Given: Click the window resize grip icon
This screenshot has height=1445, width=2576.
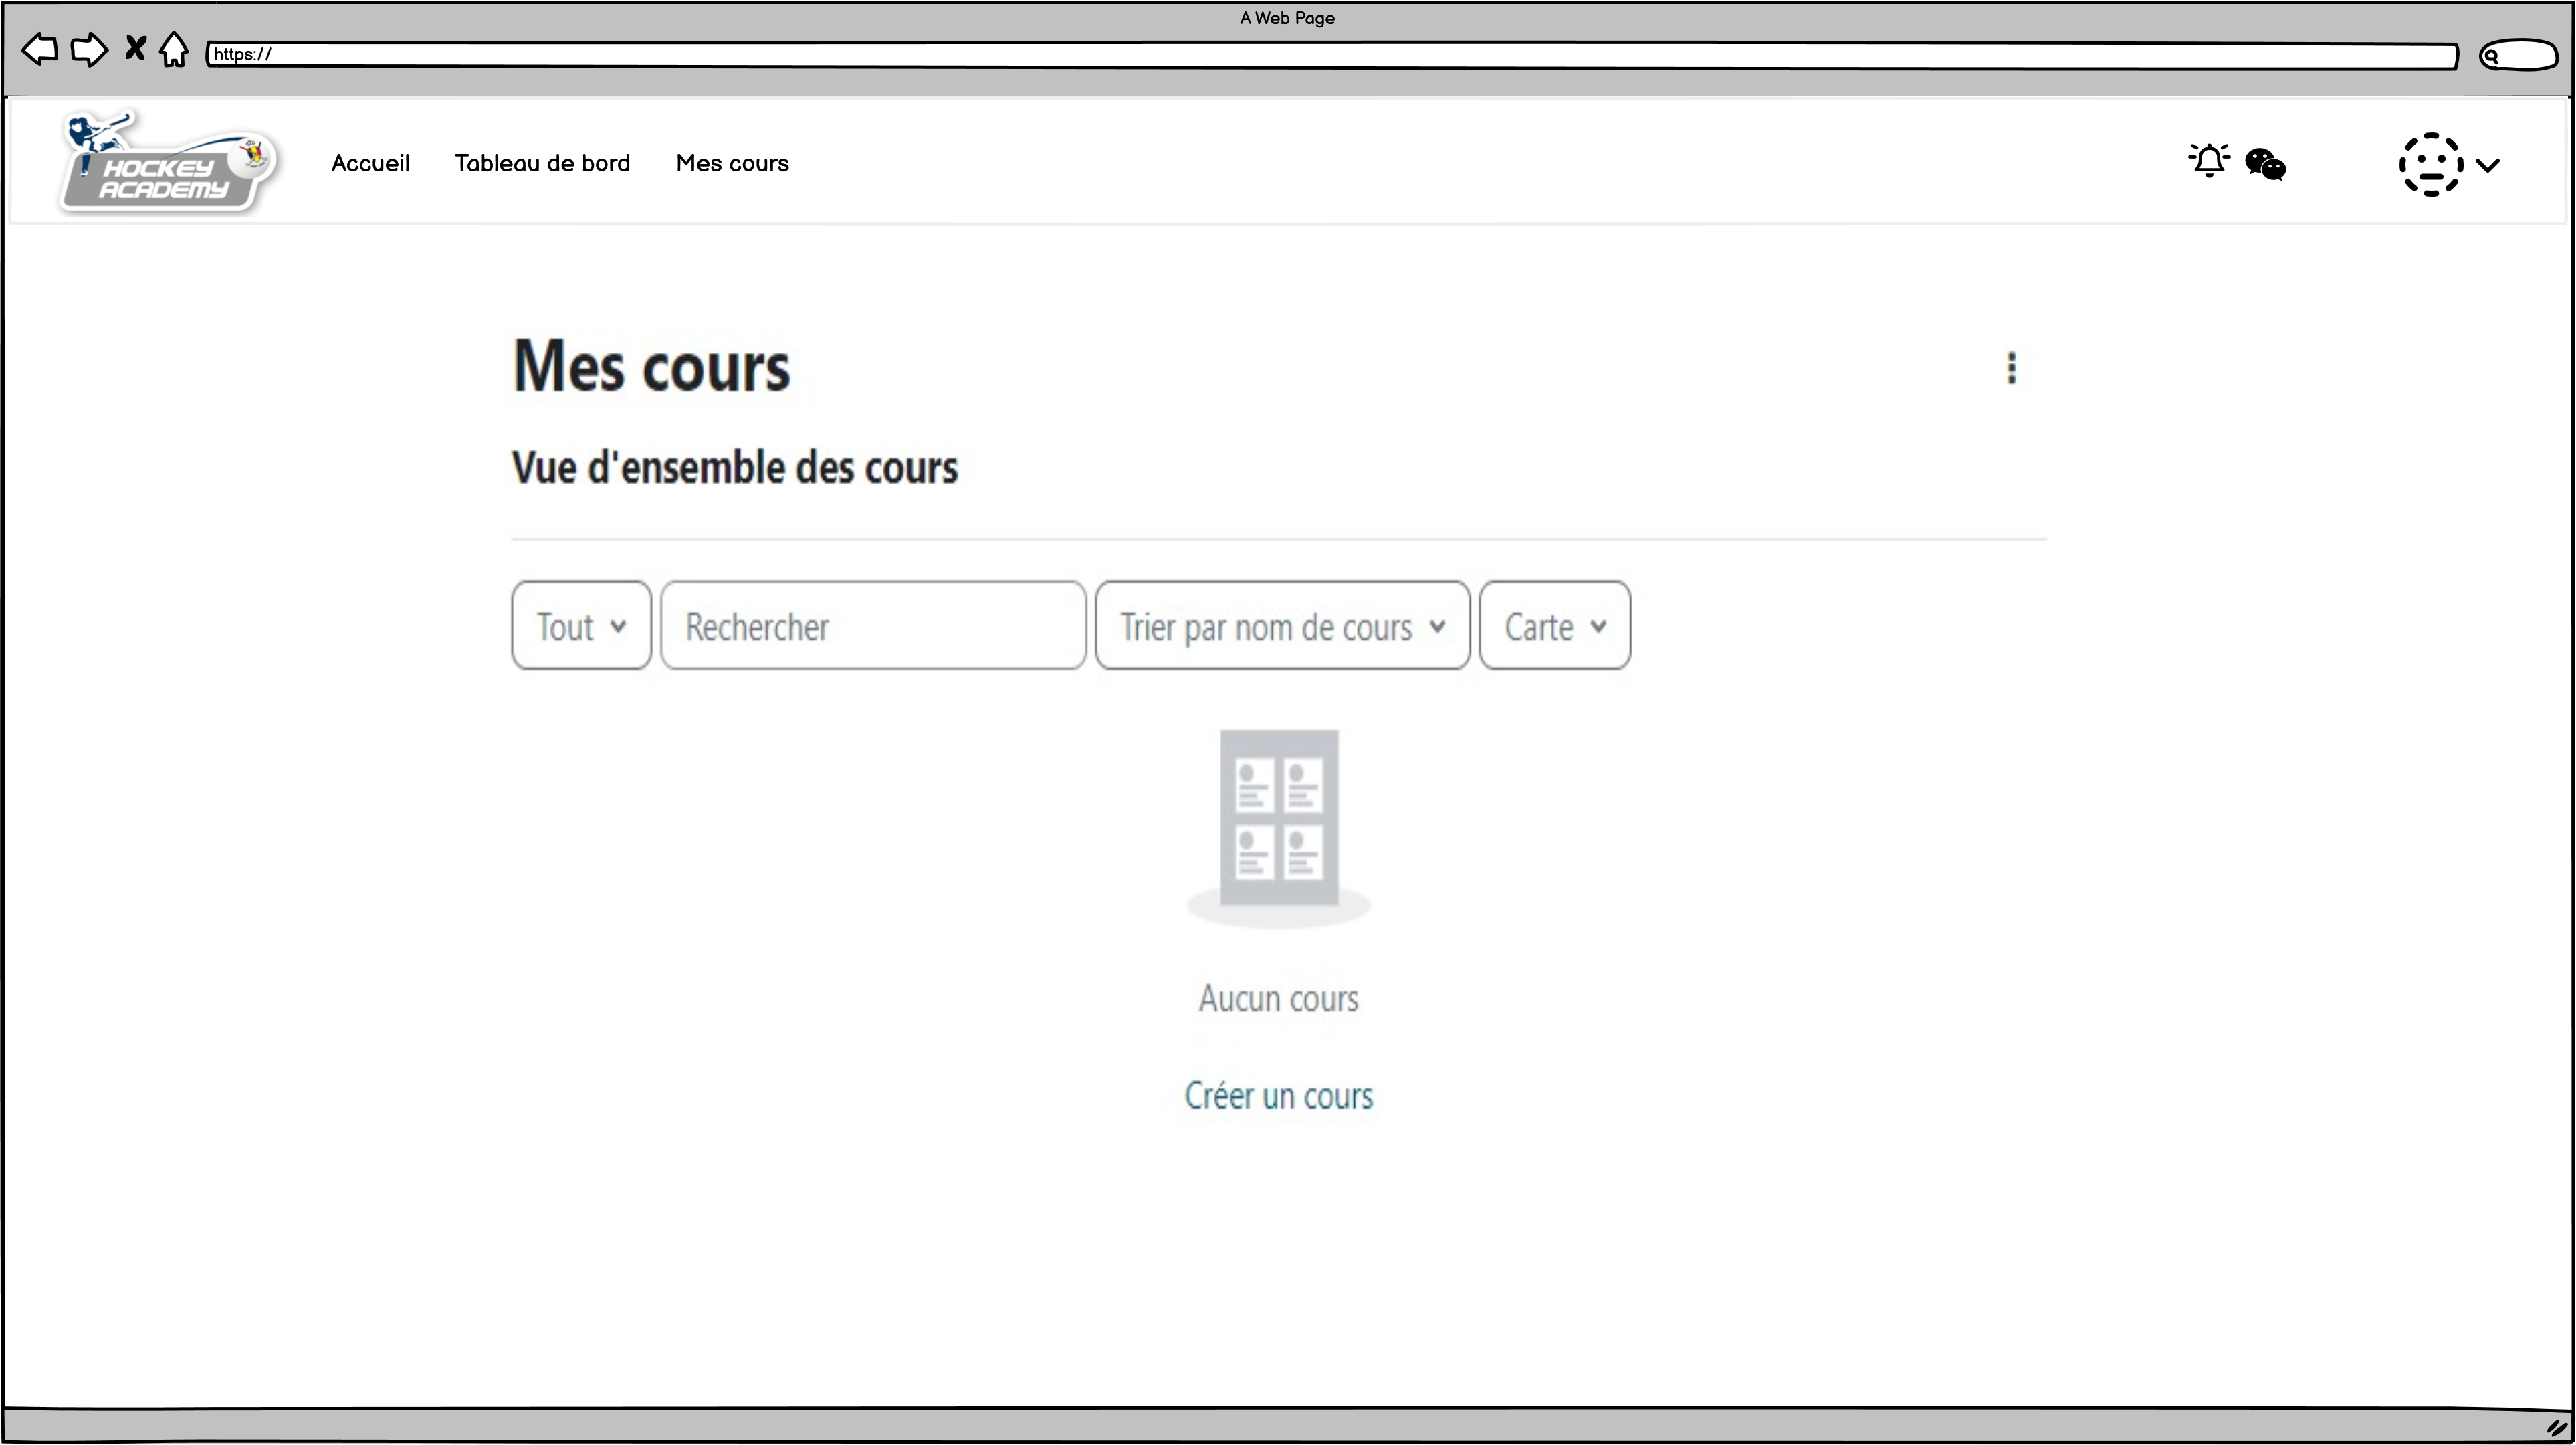Looking at the screenshot, I should pos(2556,1428).
